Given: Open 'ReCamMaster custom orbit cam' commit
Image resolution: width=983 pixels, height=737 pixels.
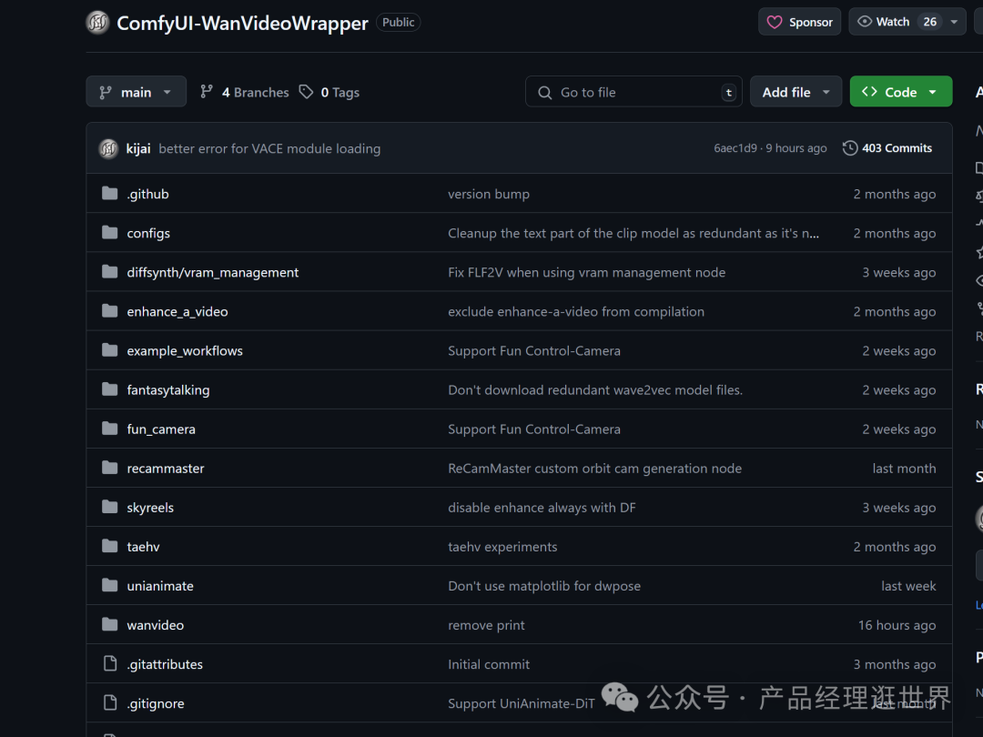Looking at the screenshot, I should [x=595, y=469].
